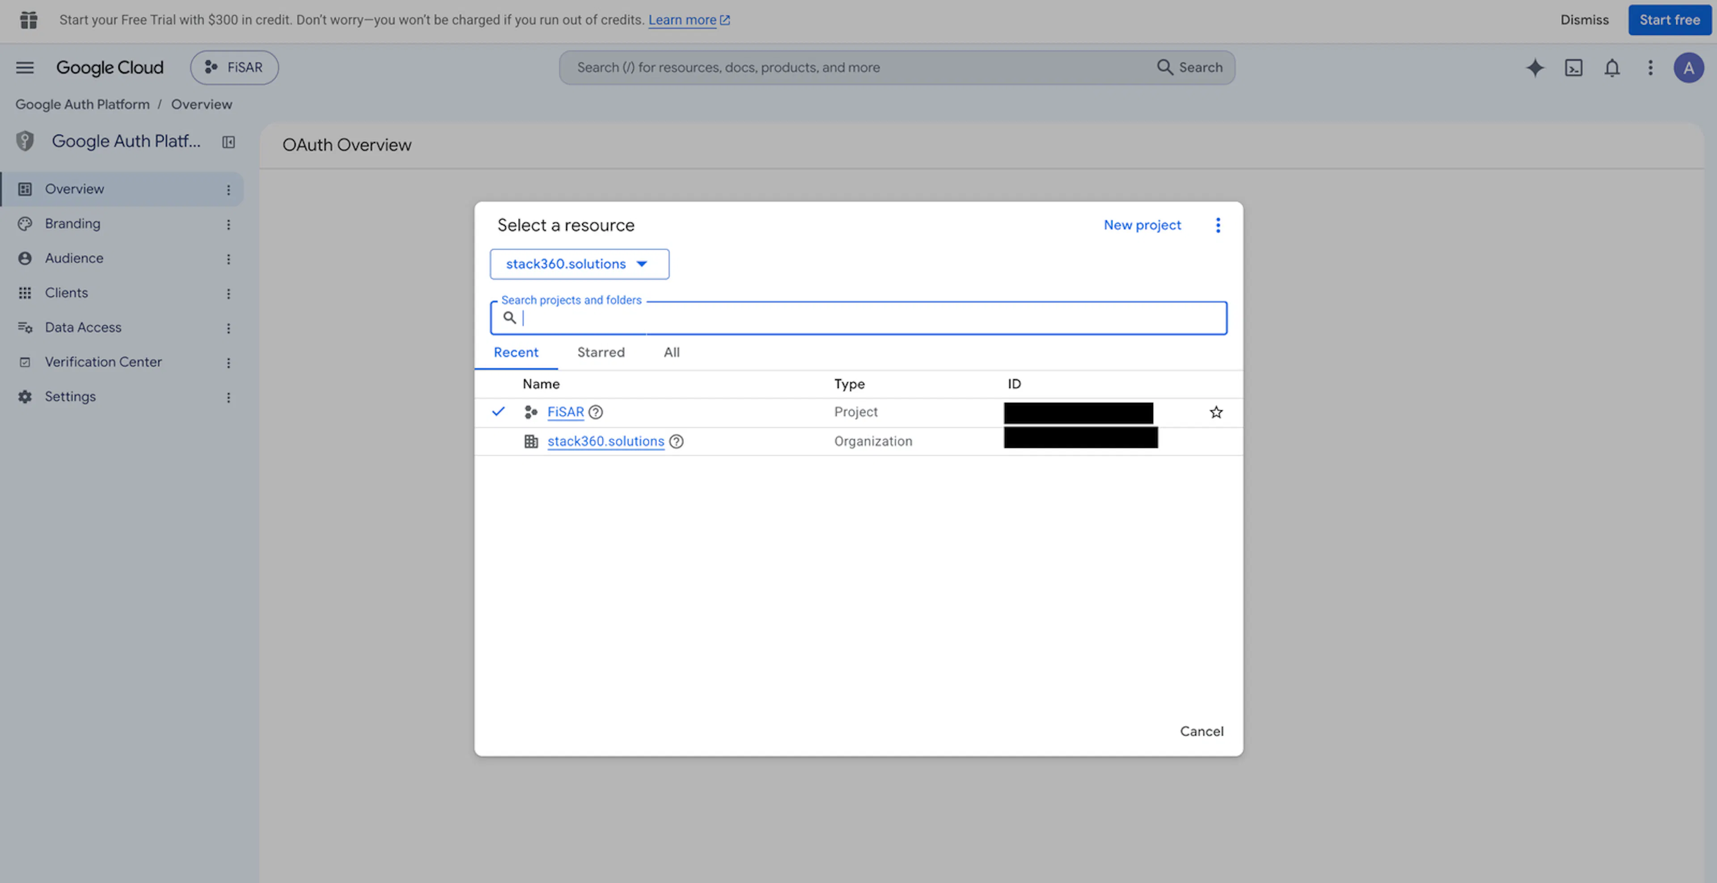Click the free trial gift icon
This screenshot has height=883, width=1717.
(29, 20)
